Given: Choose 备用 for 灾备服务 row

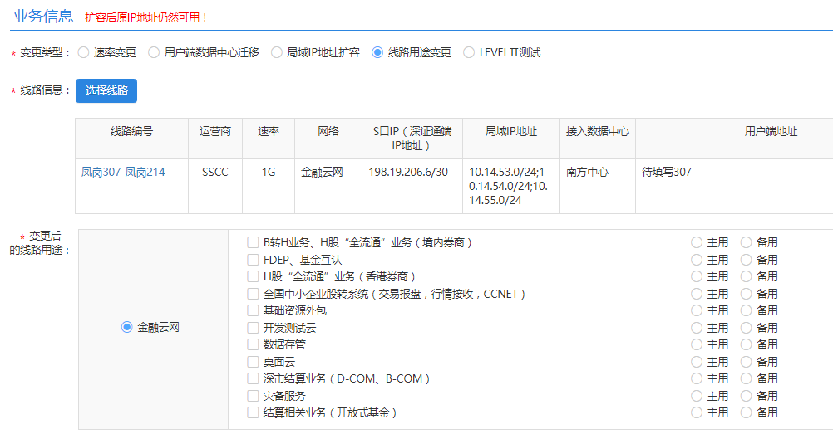Looking at the screenshot, I should pyautogui.click(x=747, y=396).
